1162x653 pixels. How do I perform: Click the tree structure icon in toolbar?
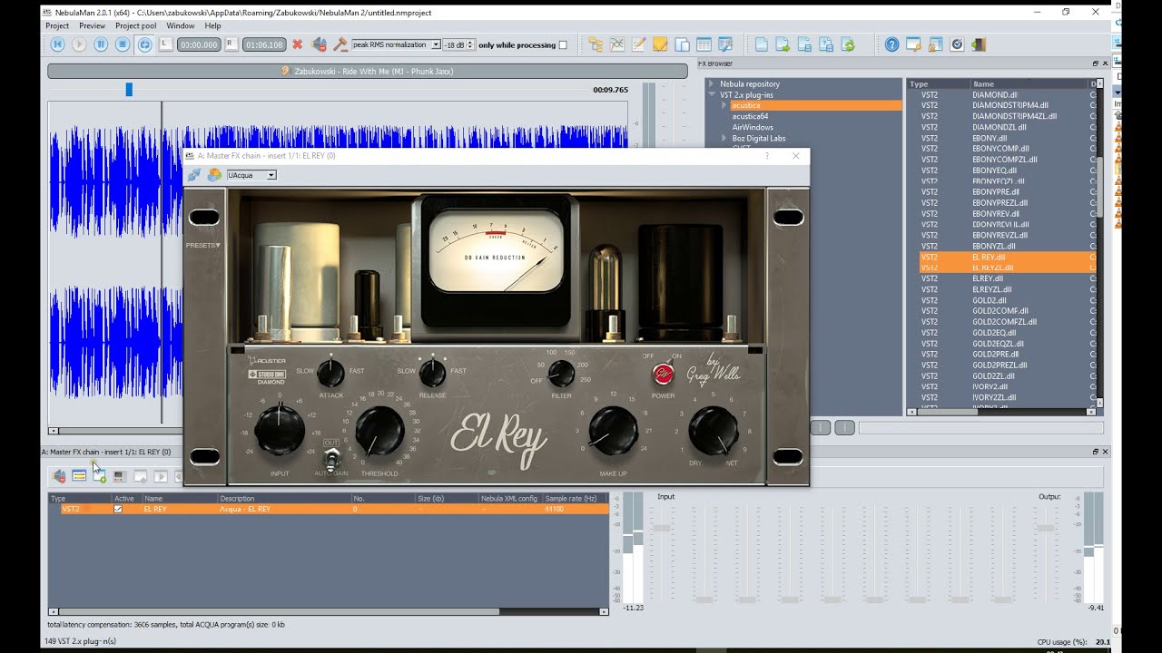[x=596, y=44]
